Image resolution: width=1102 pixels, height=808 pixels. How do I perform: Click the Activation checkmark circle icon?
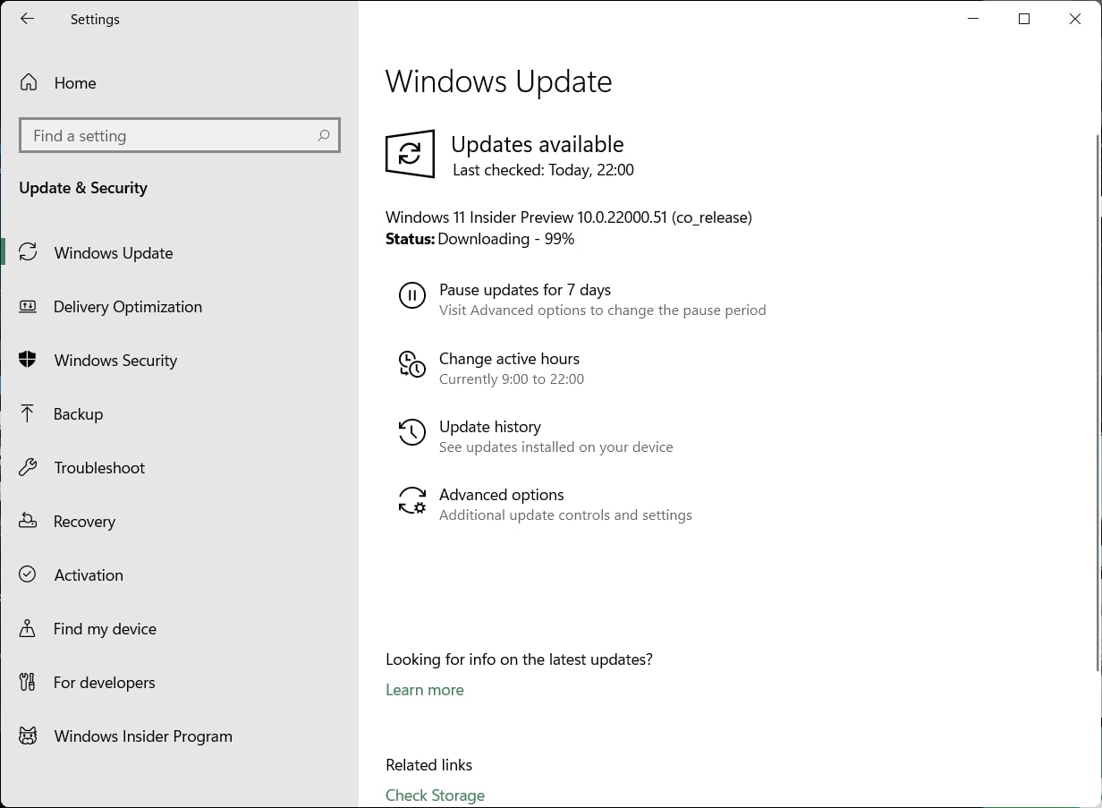28,574
